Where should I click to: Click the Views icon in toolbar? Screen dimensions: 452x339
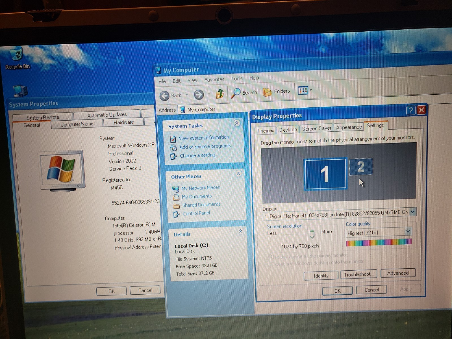point(303,91)
